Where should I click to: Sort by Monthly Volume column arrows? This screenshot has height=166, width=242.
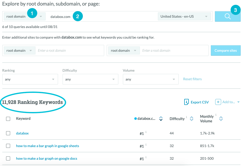pos(221,119)
